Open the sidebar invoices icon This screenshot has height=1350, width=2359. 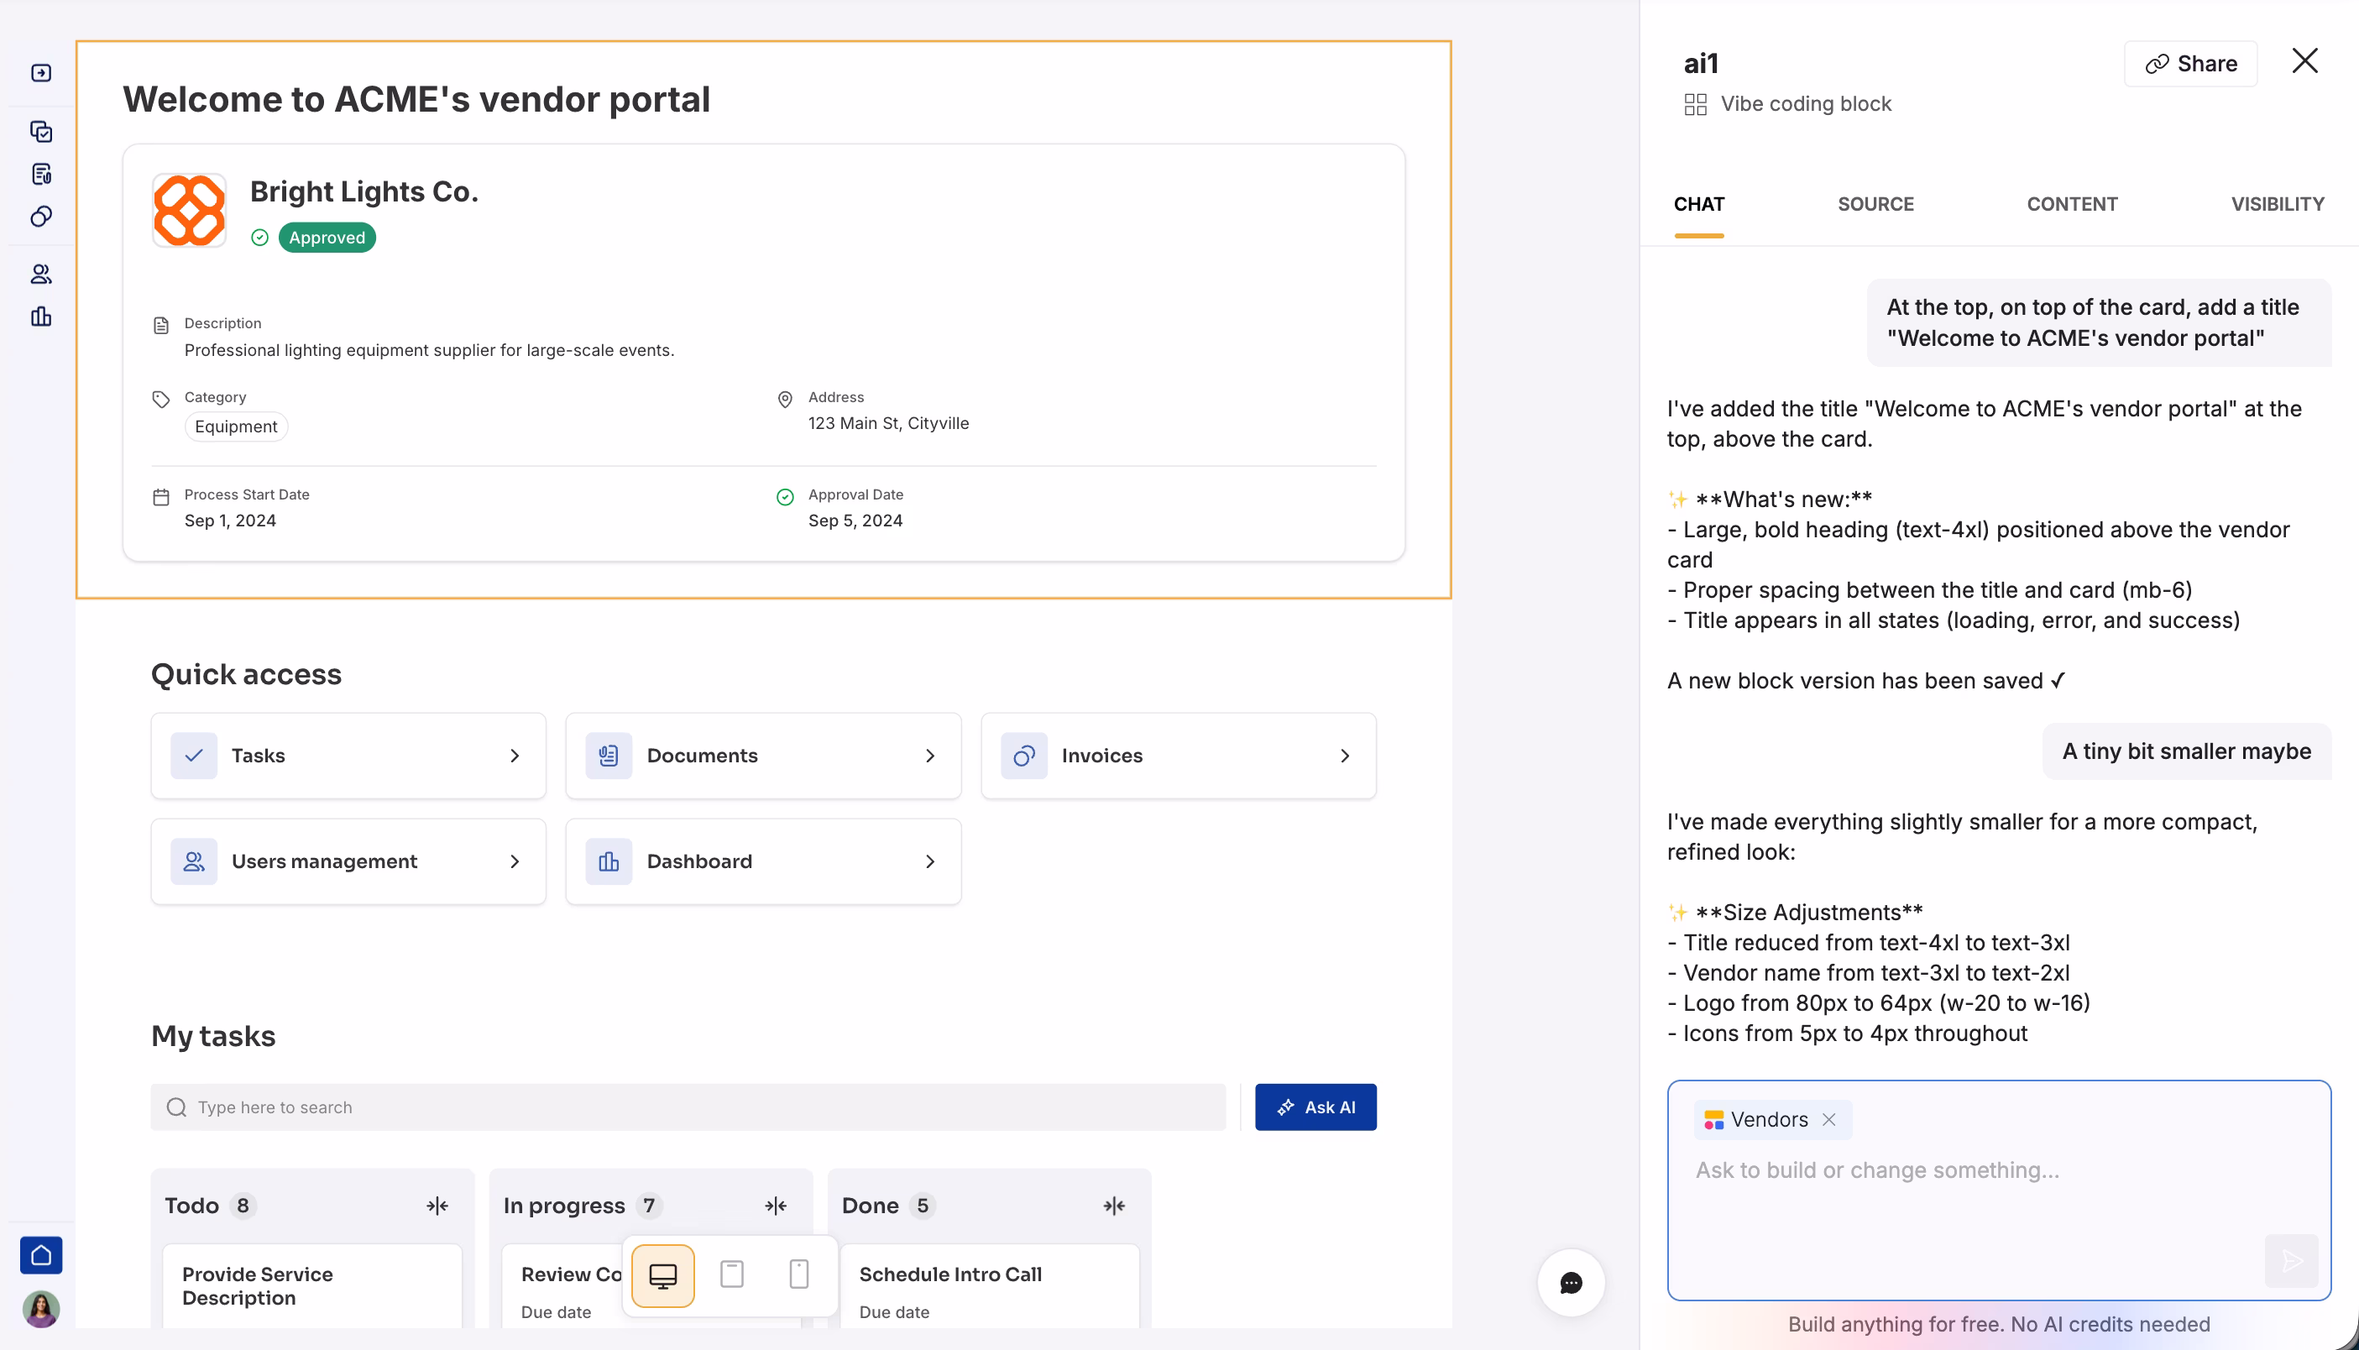pos(41,217)
